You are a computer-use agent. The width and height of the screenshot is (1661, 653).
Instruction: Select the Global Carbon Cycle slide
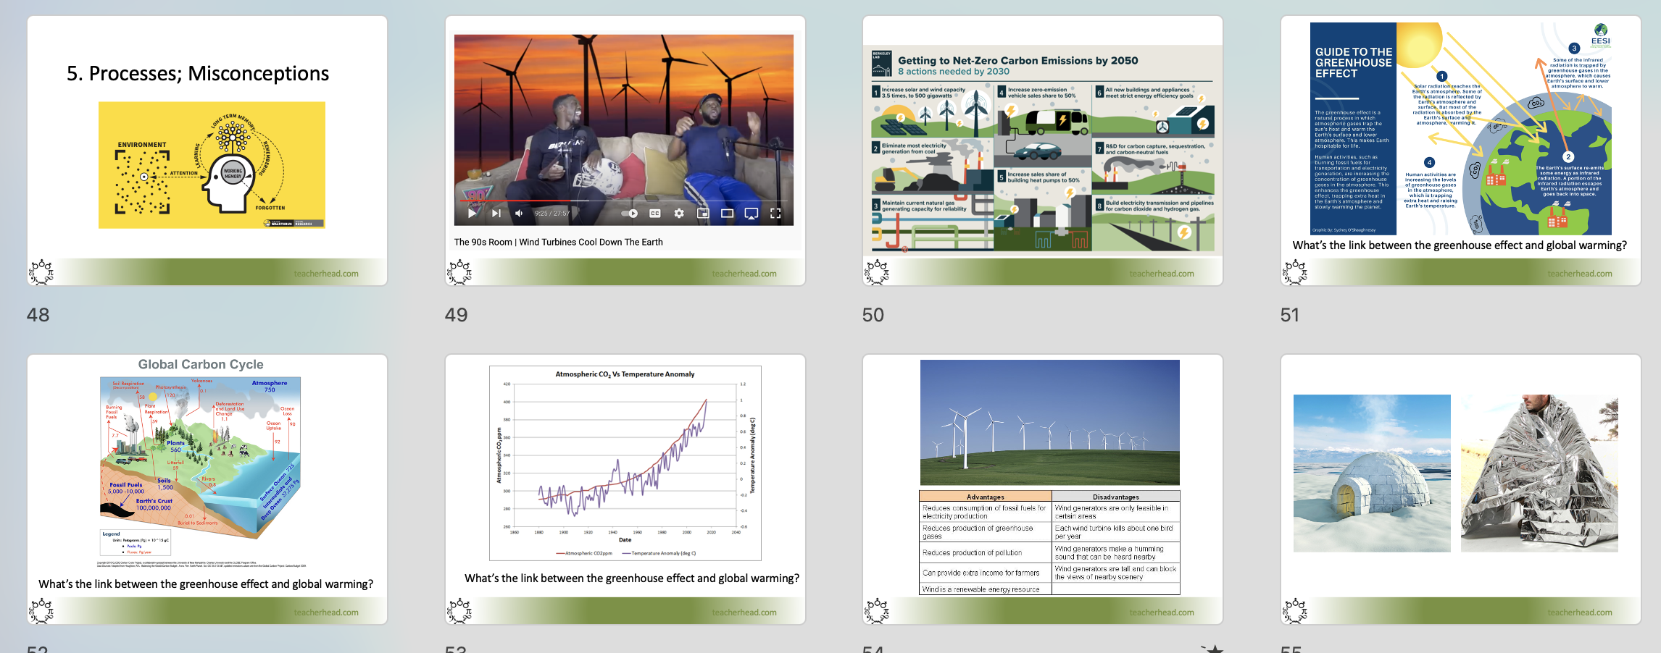point(207,489)
